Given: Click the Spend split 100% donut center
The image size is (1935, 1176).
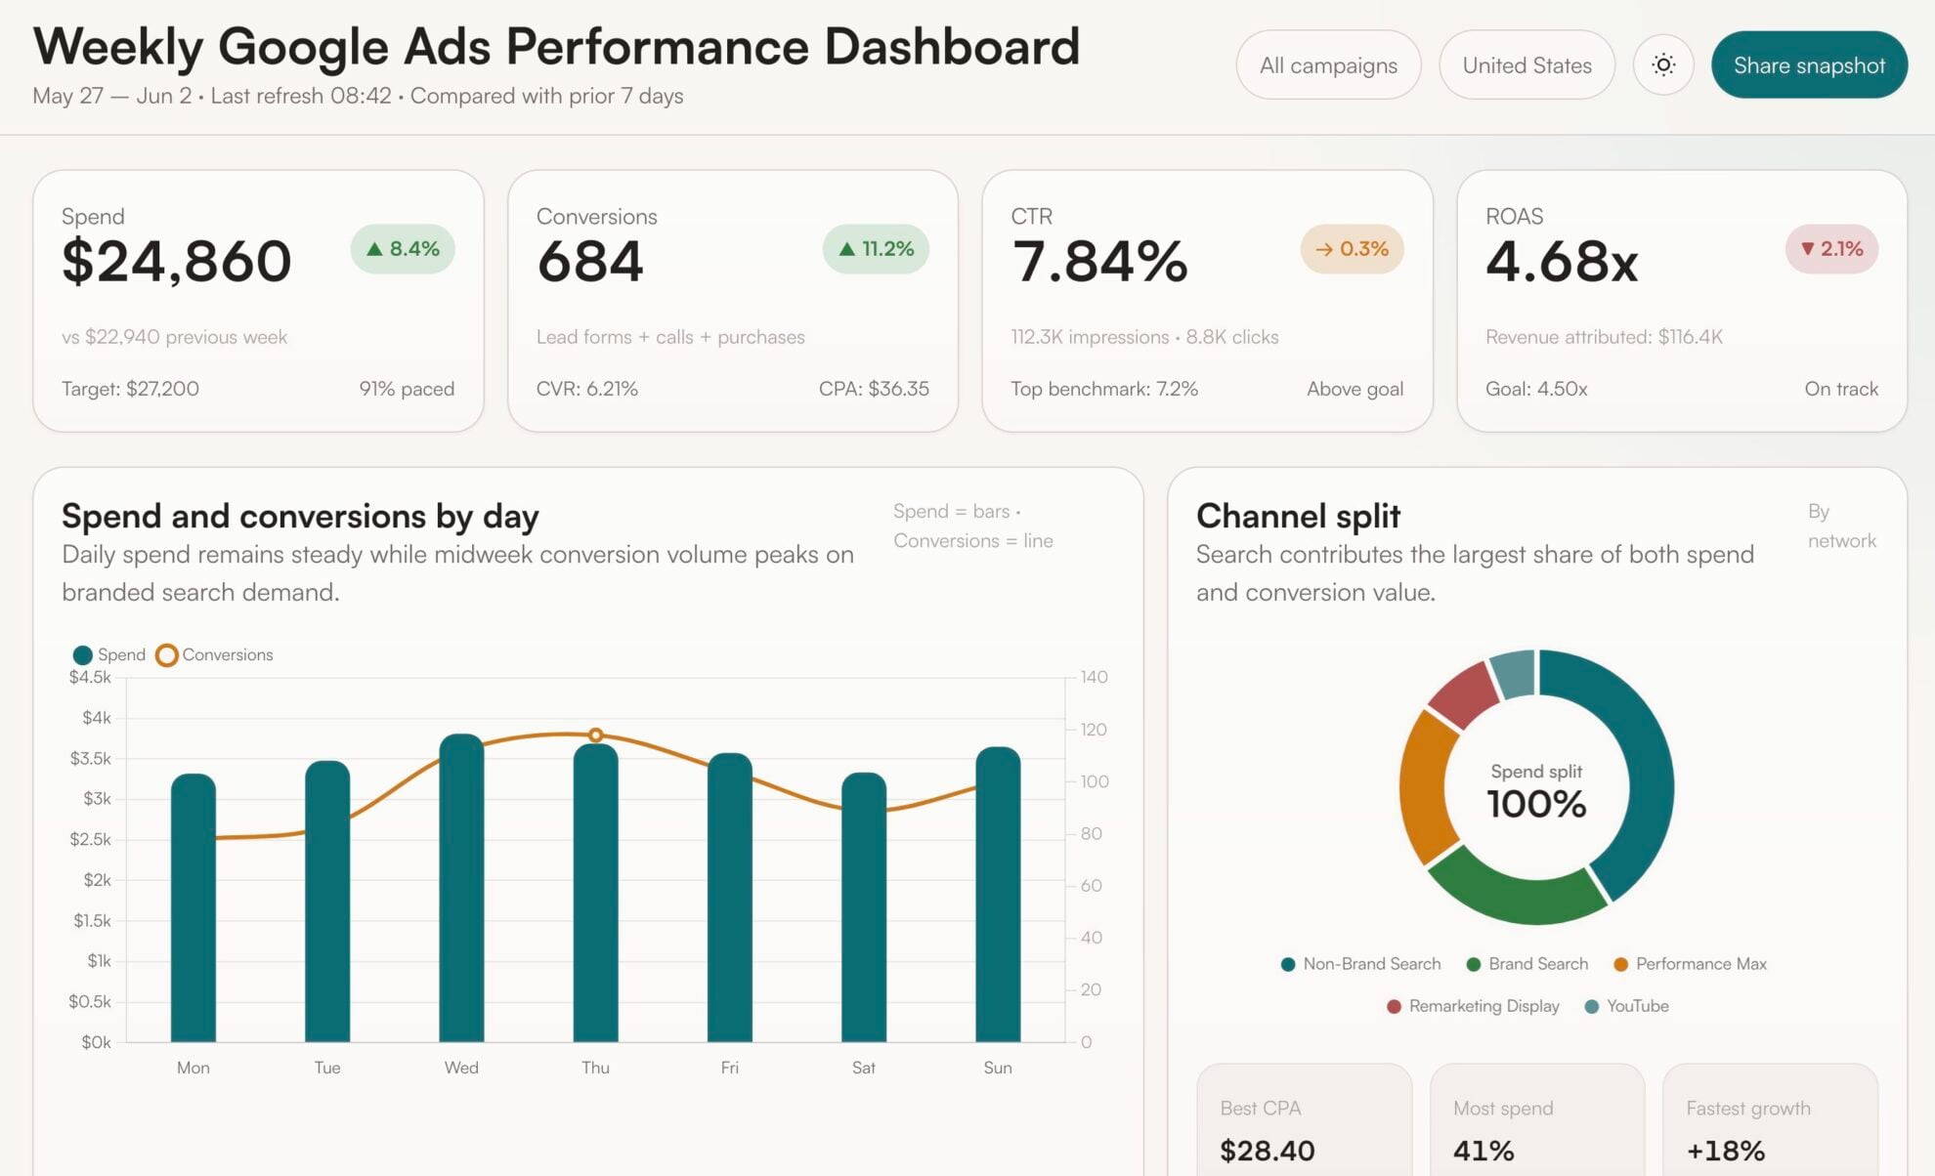Looking at the screenshot, I should 1536,791.
